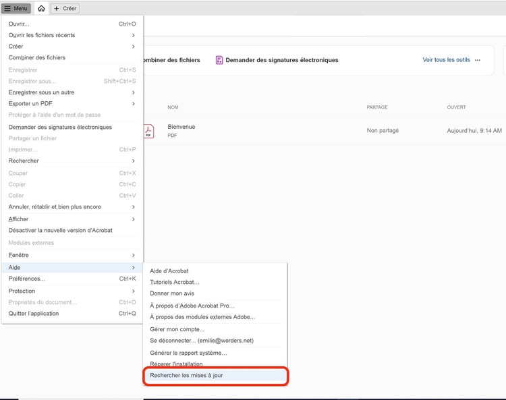Click the hamburger Menu button

point(16,8)
